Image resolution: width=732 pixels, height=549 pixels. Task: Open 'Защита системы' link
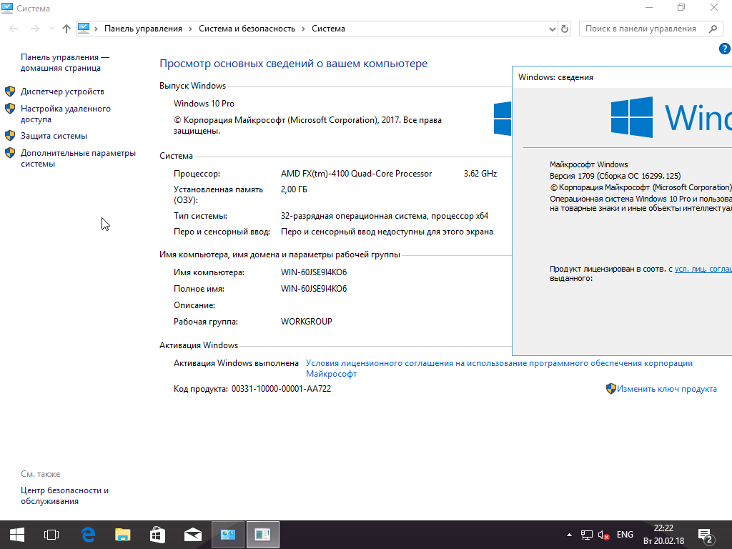[x=54, y=136]
